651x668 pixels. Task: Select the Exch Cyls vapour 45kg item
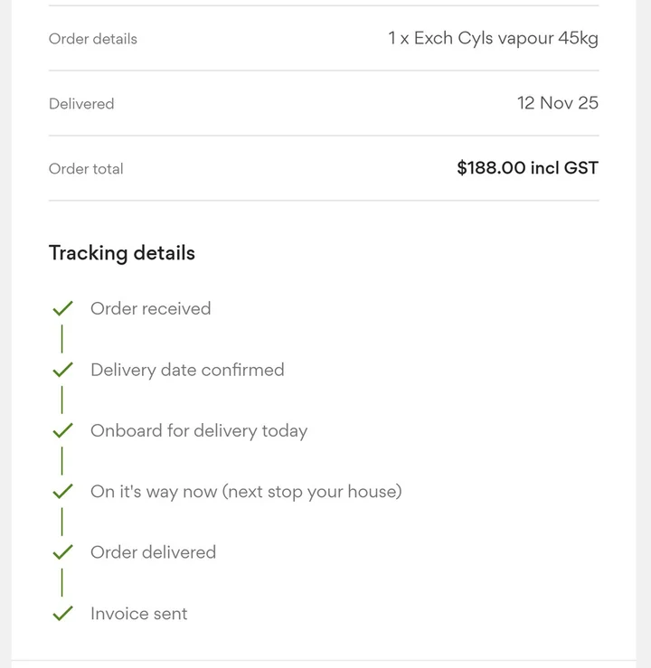click(x=493, y=39)
